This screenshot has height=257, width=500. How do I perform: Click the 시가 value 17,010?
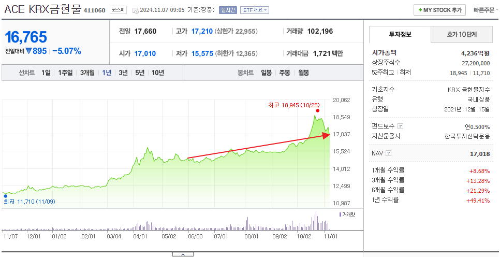coord(145,53)
